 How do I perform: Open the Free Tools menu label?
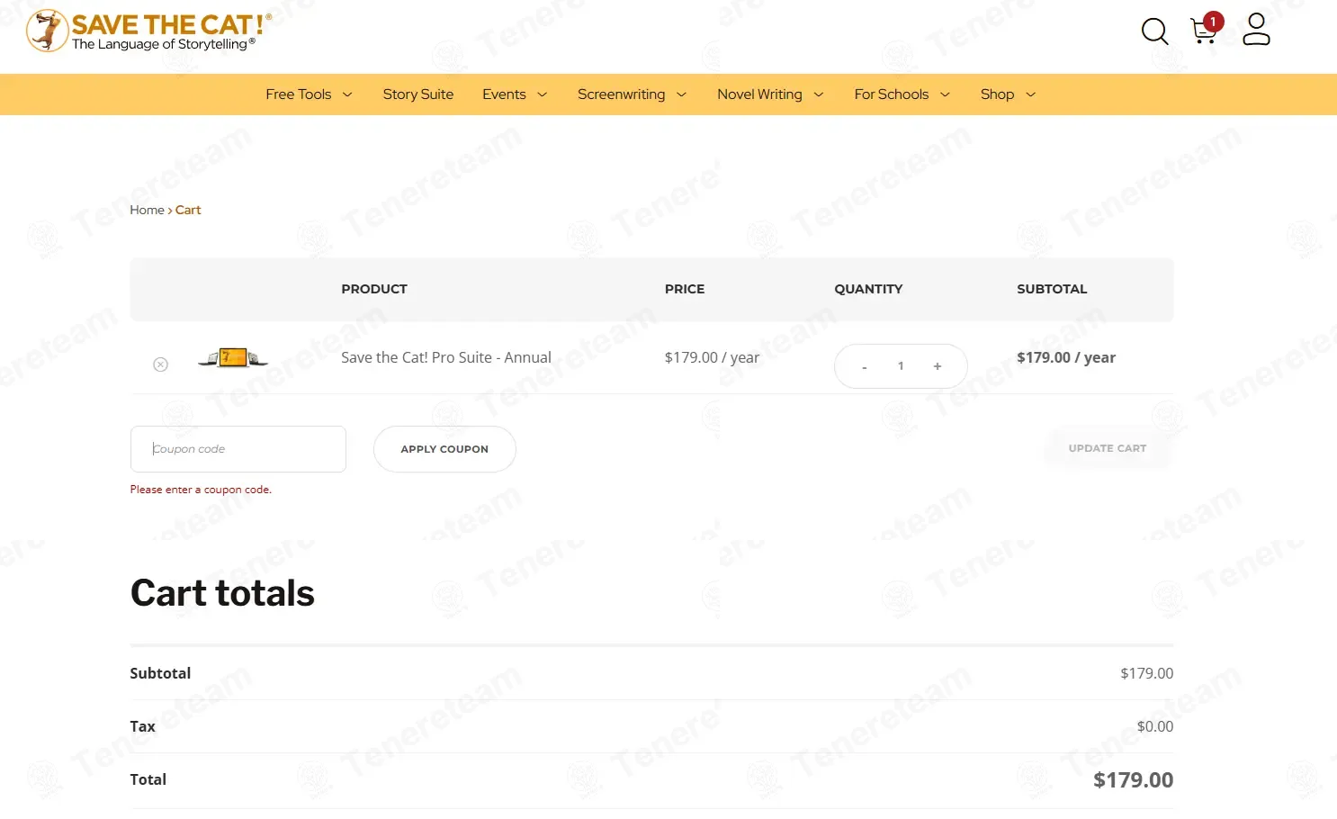click(x=299, y=94)
